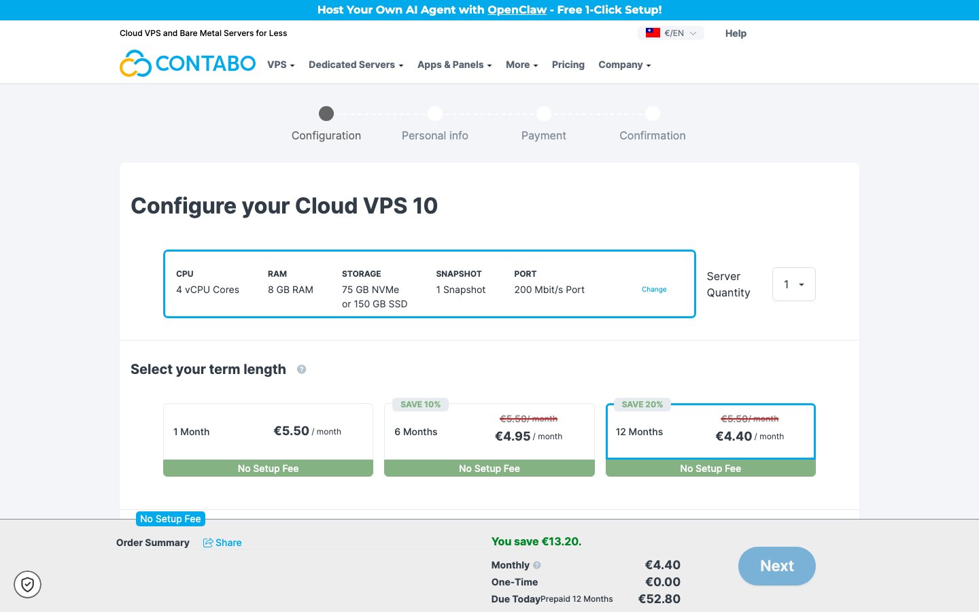Click the shield privacy badge icon
979x612 pixels.
(x=27, y=584)
